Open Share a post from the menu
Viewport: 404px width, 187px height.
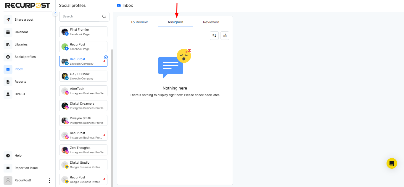point(24,19)
